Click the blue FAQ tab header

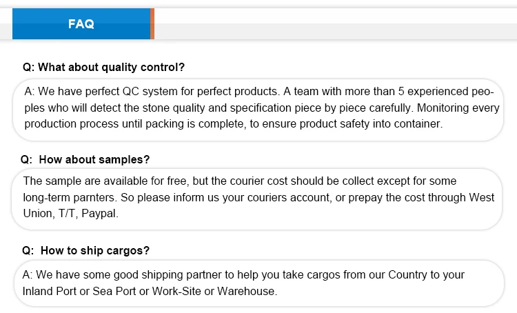(81, 24)
